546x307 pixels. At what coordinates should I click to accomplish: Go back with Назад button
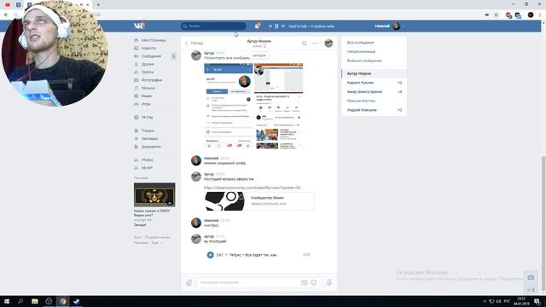click(x=194, y=43)
